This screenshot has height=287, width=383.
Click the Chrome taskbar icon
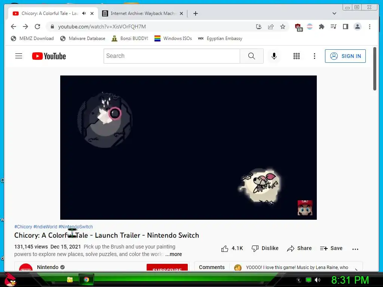(x=86, y=280)
